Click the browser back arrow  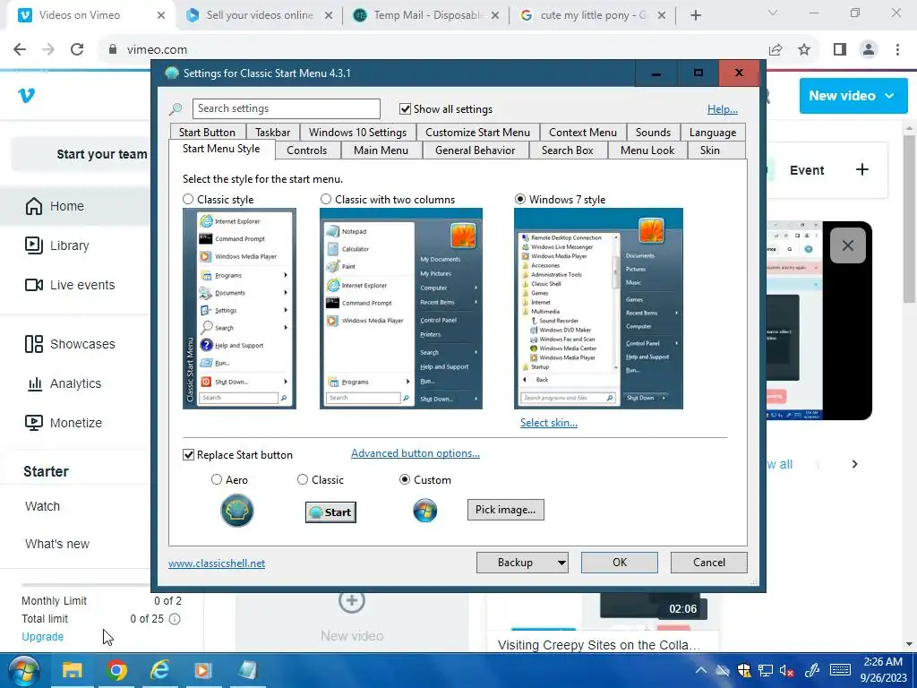(x=20, y=49)
